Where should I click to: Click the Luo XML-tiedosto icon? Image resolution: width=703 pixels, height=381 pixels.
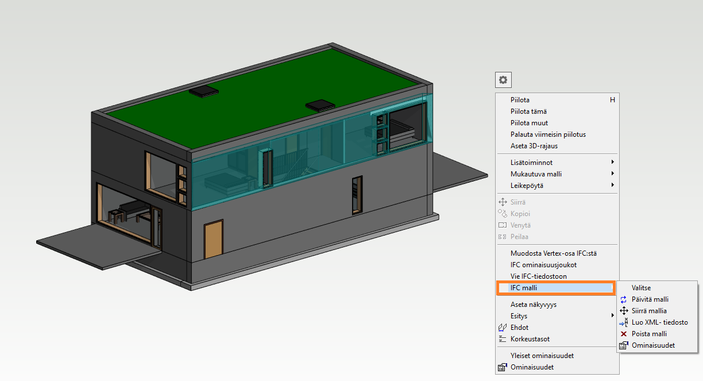[x=624, y=322]
